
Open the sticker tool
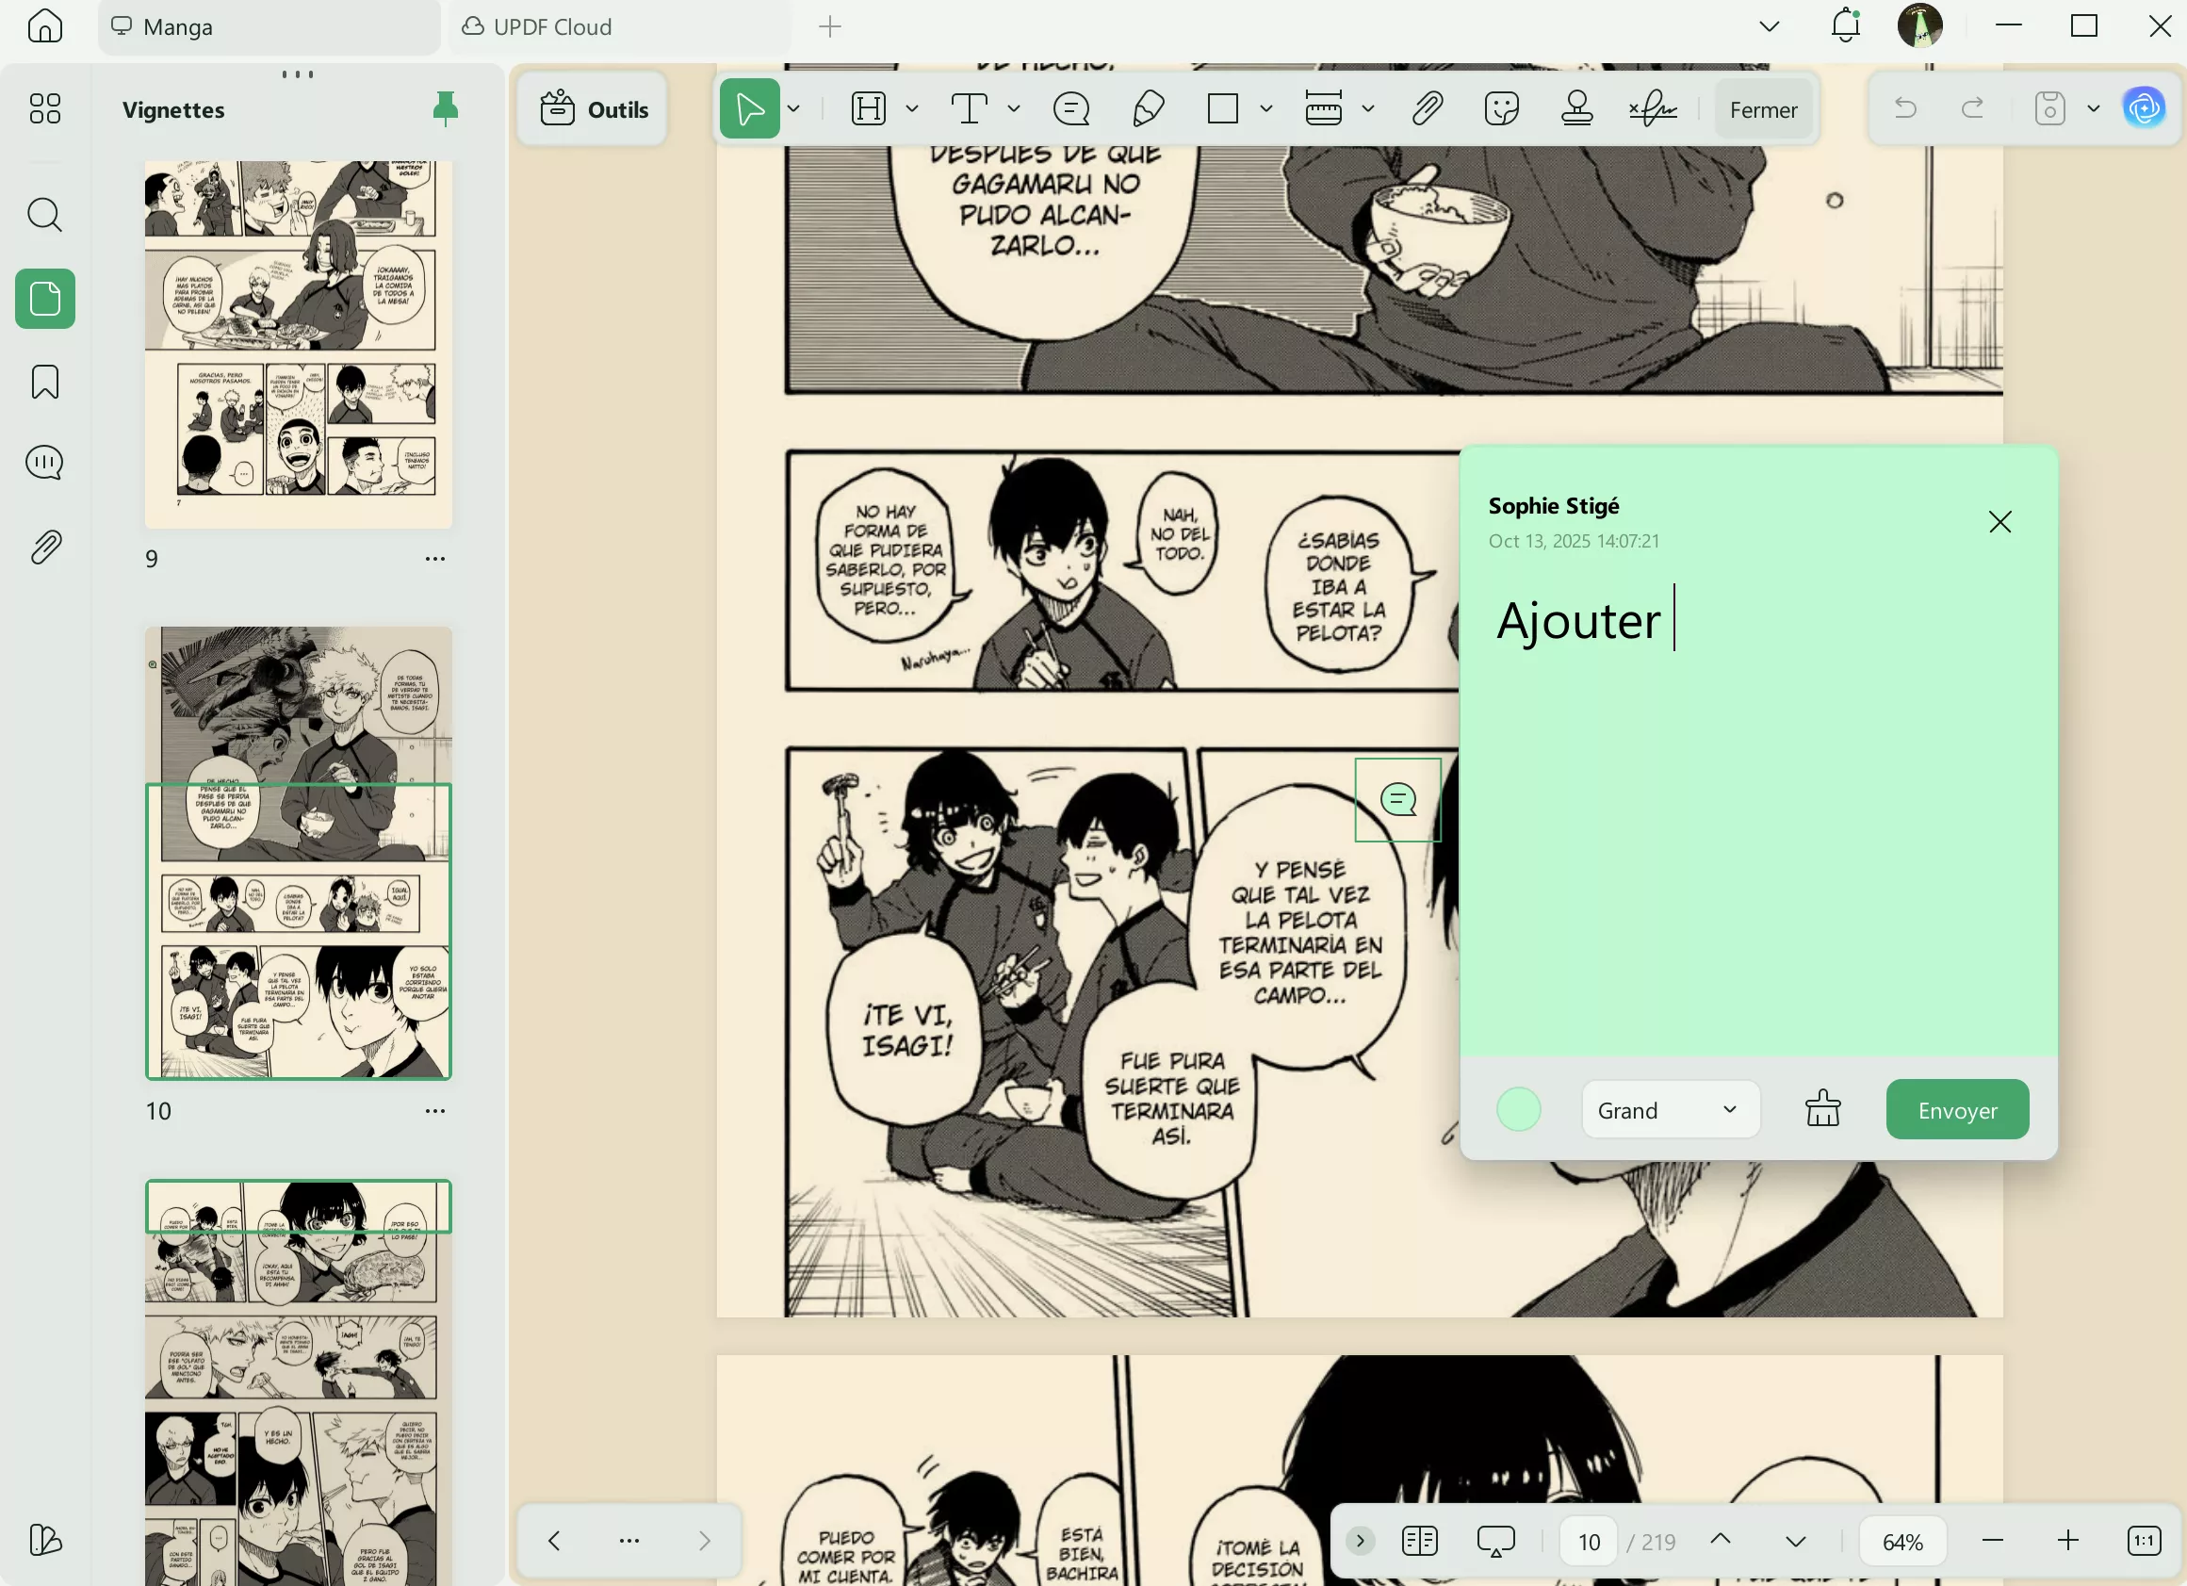[1501, 109]
